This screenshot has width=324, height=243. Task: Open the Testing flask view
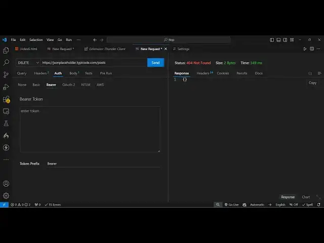coord(6,124)
